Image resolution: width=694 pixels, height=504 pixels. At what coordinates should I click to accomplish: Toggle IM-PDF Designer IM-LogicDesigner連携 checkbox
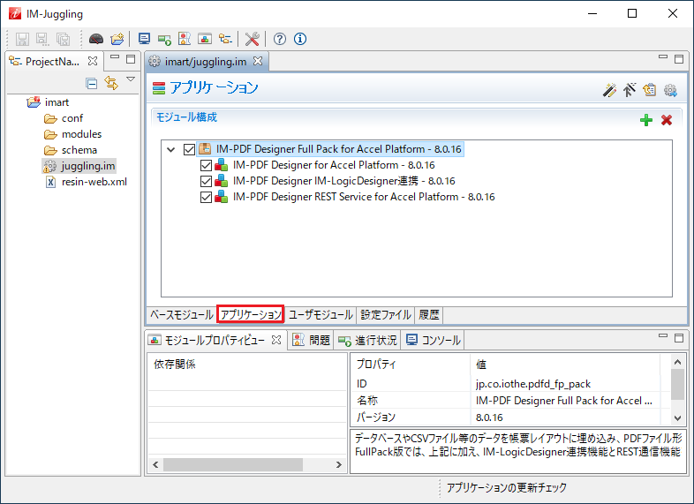coord(206,182)
